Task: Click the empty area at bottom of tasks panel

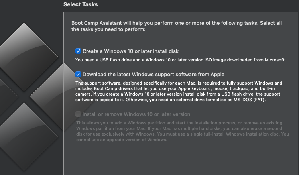Action: [x=181, y=159]
